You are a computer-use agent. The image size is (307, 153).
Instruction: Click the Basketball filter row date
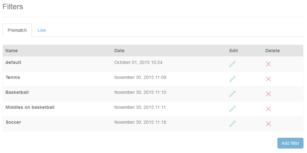(x=140, y=92)
